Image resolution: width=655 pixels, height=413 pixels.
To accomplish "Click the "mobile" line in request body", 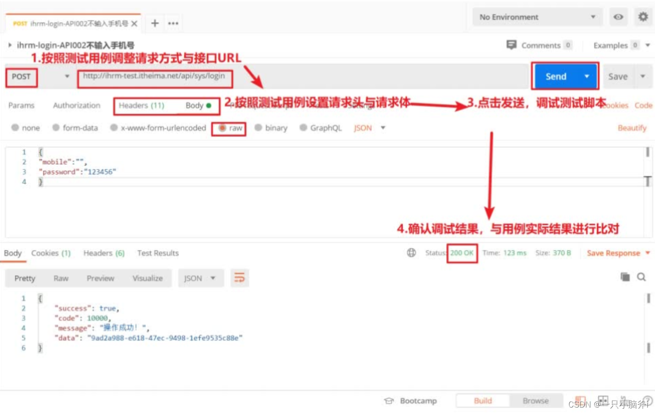I will click(63, 162).
